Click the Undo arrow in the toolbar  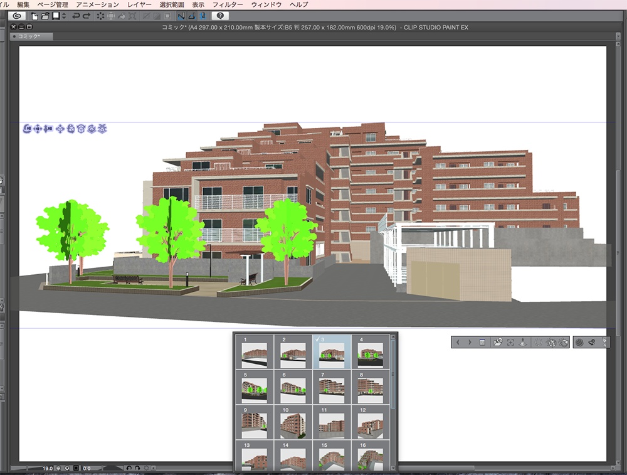(75, 16)
